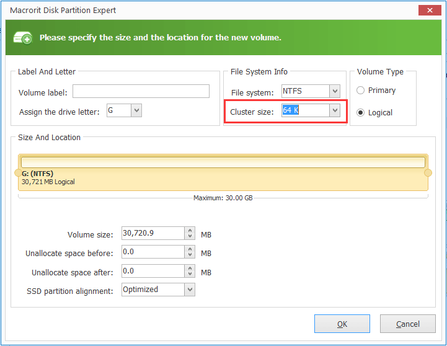The width and height of the screenshot is (447, 346).
Task: Increase Volume size with up arrow
Action: [x=190, y=230]
